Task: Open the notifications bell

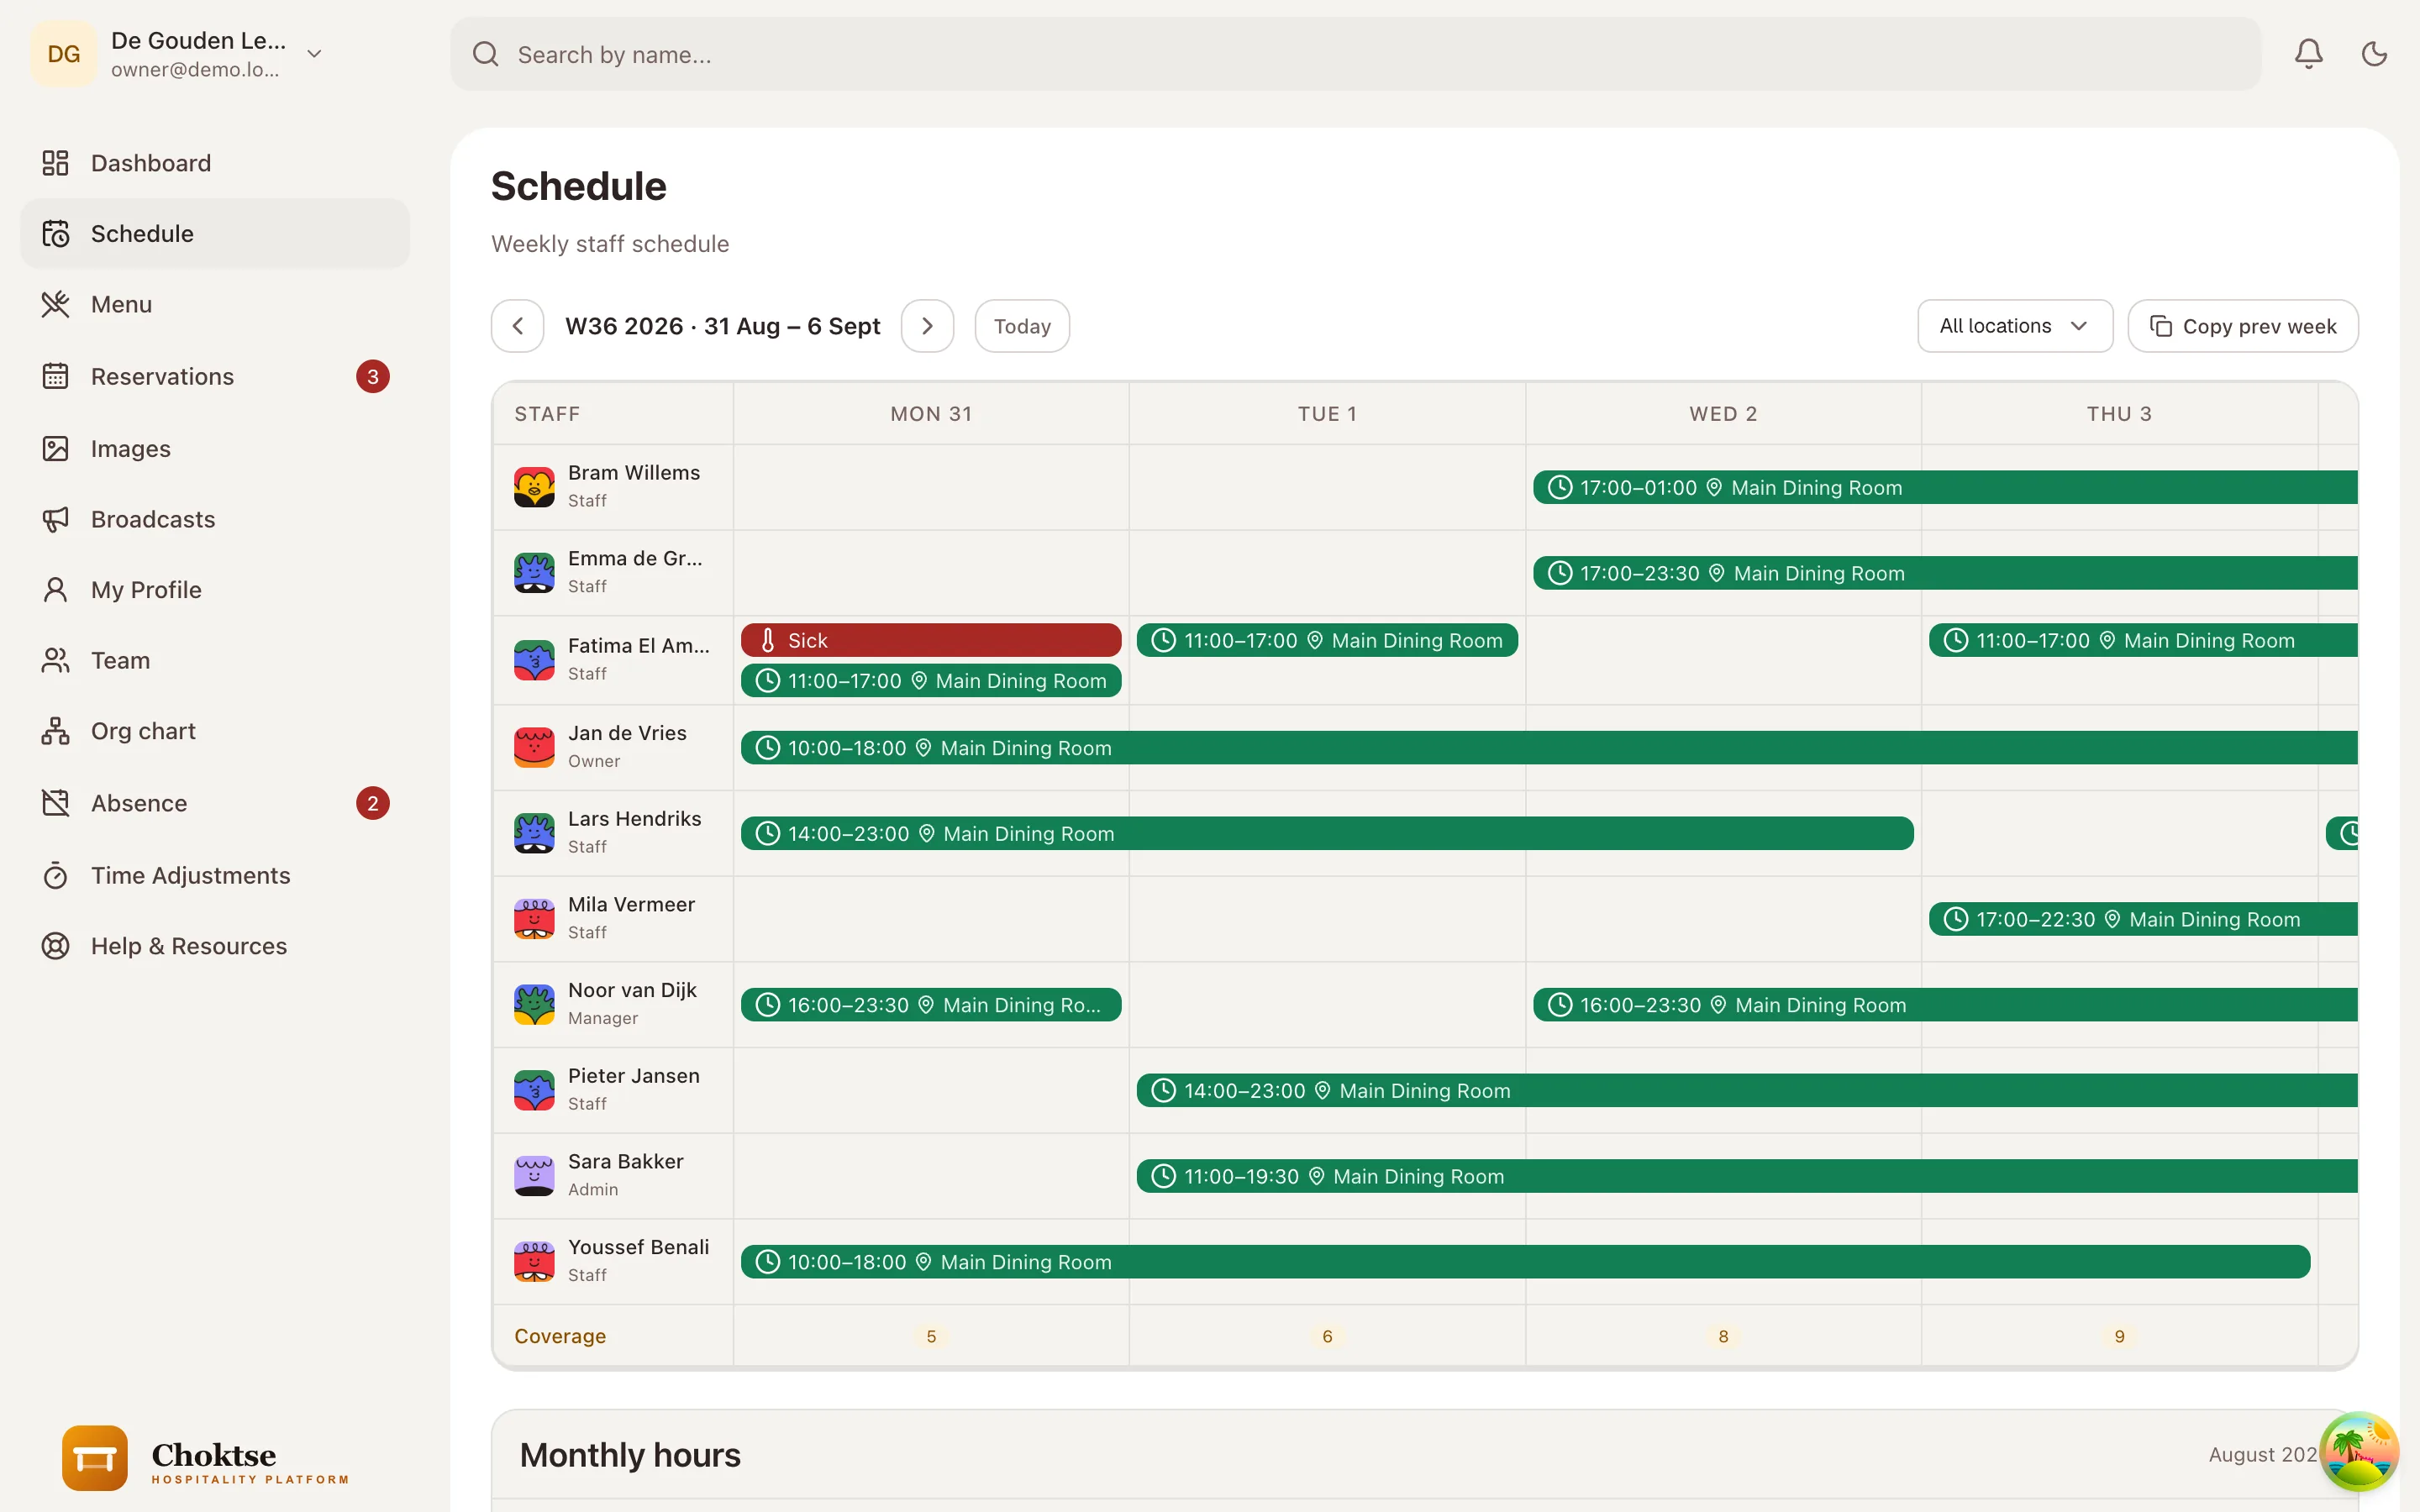Action: 2308,54
